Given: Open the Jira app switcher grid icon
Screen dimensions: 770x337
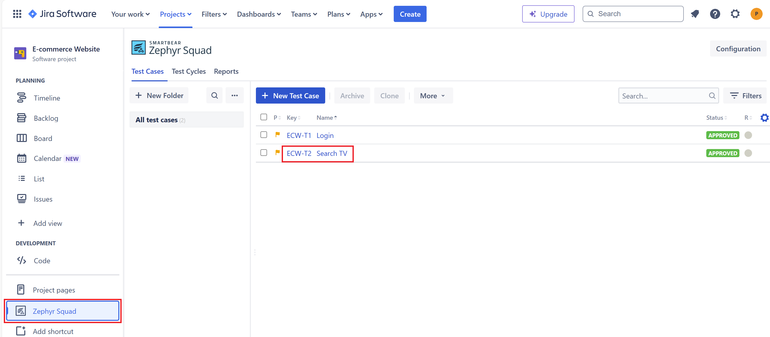Looking at the screenshot, I should pyautogui.click(x=17, y=14).
